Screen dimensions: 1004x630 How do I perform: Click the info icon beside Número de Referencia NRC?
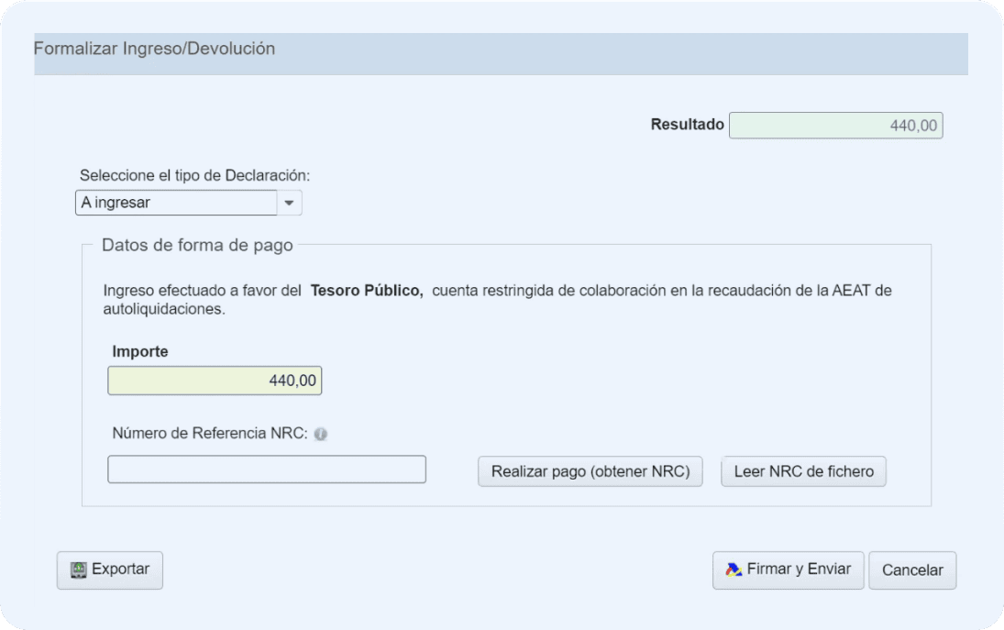tap(320, 435)
